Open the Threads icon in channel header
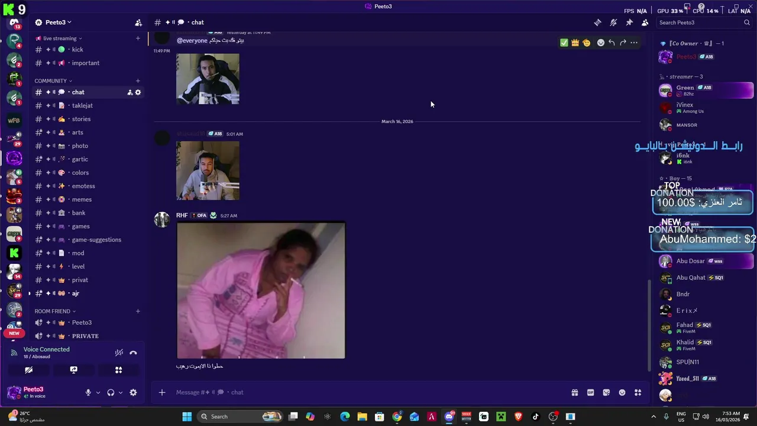Screen dimensions: 757x426 (598, 22)
